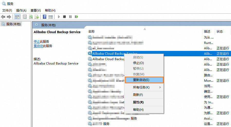
Task: Click the Start Service play icon
Action: (x=59, y=17)
